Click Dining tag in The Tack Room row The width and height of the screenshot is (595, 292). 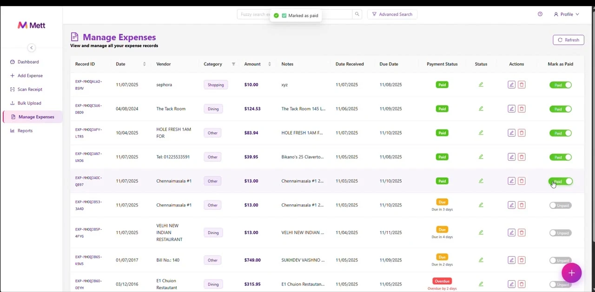pyautogui.click(x=213, y=109)
